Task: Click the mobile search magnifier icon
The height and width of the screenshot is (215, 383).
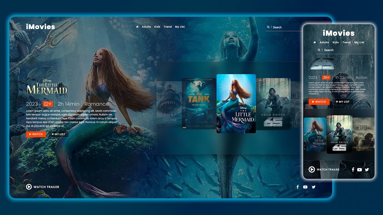Action: point(319,50)
